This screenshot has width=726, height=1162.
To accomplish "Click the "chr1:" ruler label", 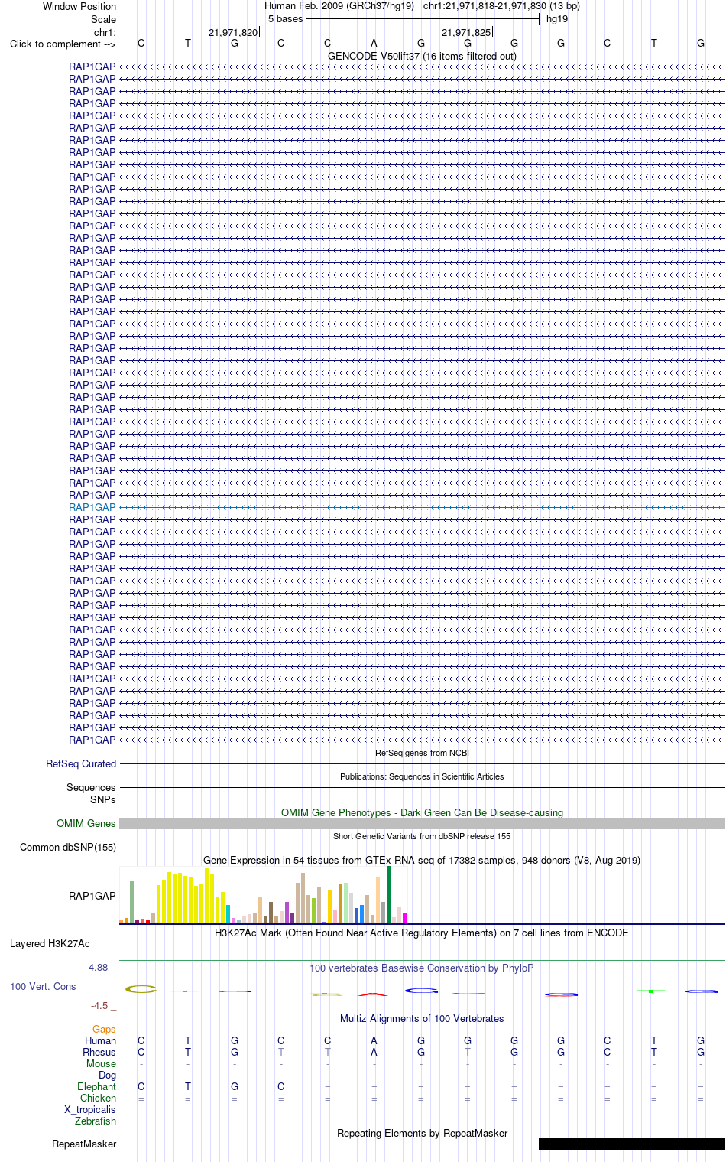I will coord(105,32).
